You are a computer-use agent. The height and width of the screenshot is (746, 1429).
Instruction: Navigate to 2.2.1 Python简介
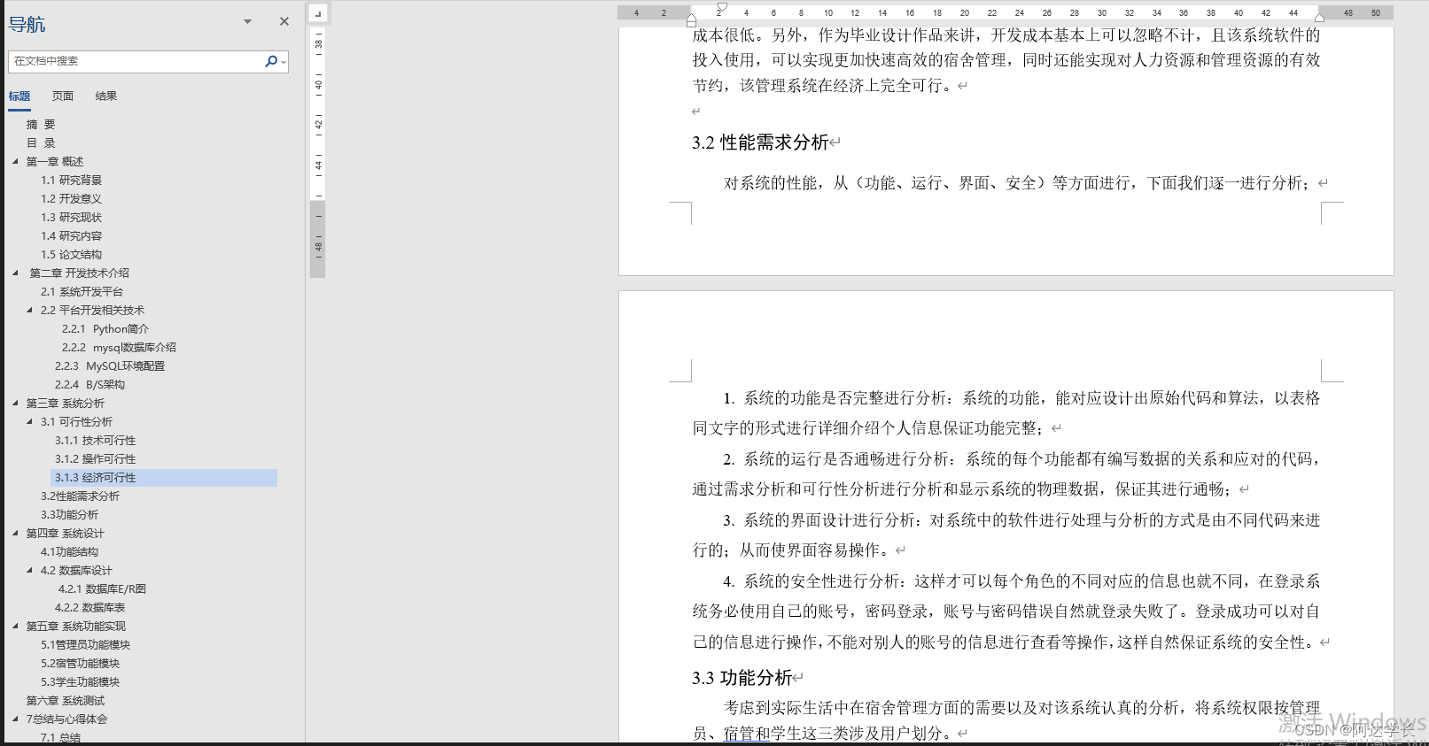tap(105, 328)
